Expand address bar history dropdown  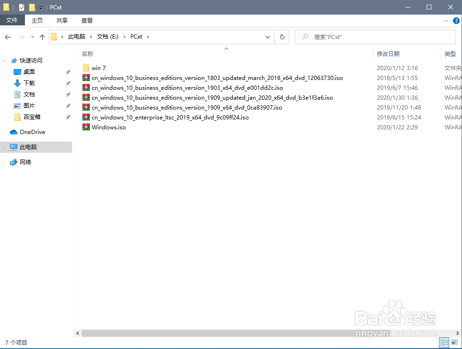coord(268,37)
